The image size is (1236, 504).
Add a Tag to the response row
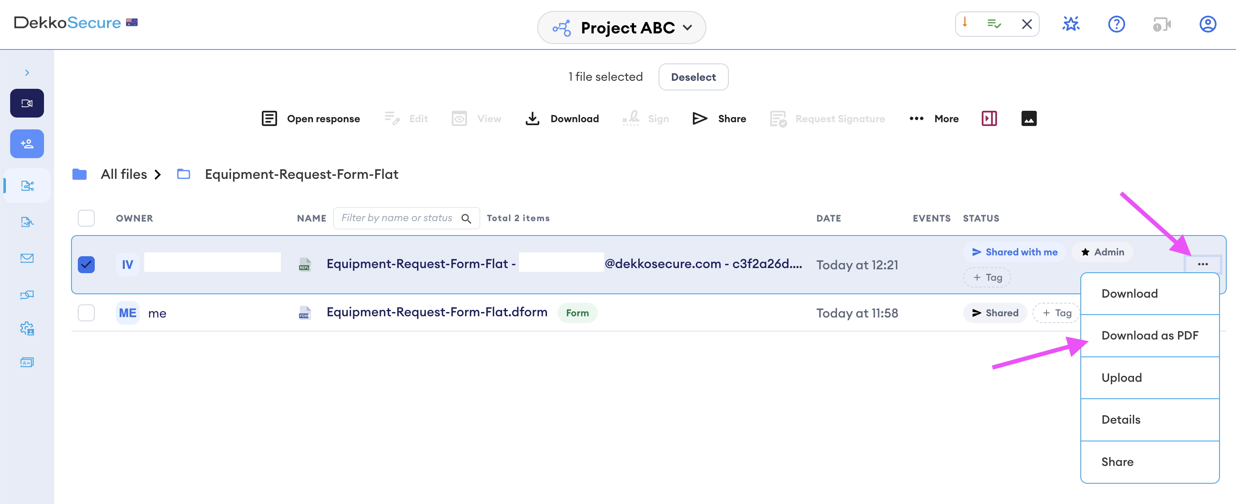(987, 278)
